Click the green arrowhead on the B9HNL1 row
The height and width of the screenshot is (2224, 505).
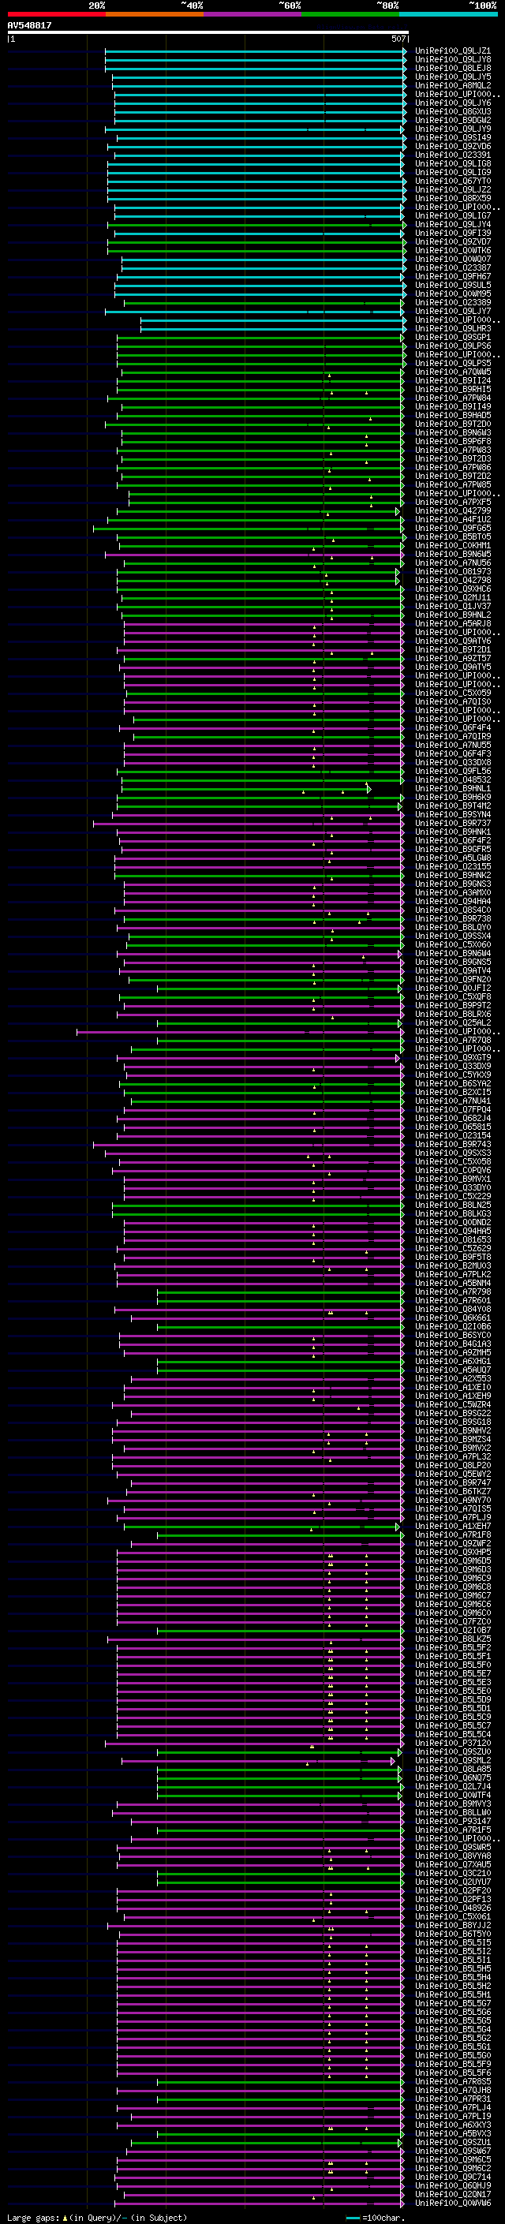[x=368, y=788]
